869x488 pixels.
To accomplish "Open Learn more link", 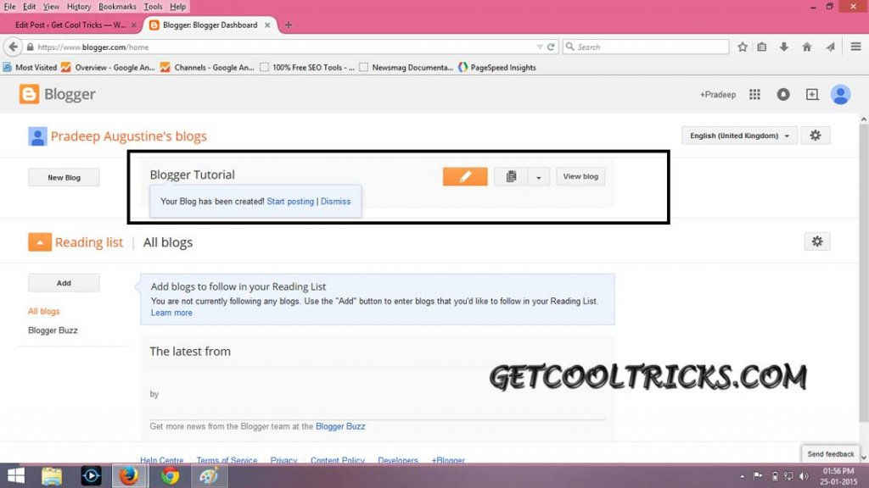I will (x=171, y=313).
